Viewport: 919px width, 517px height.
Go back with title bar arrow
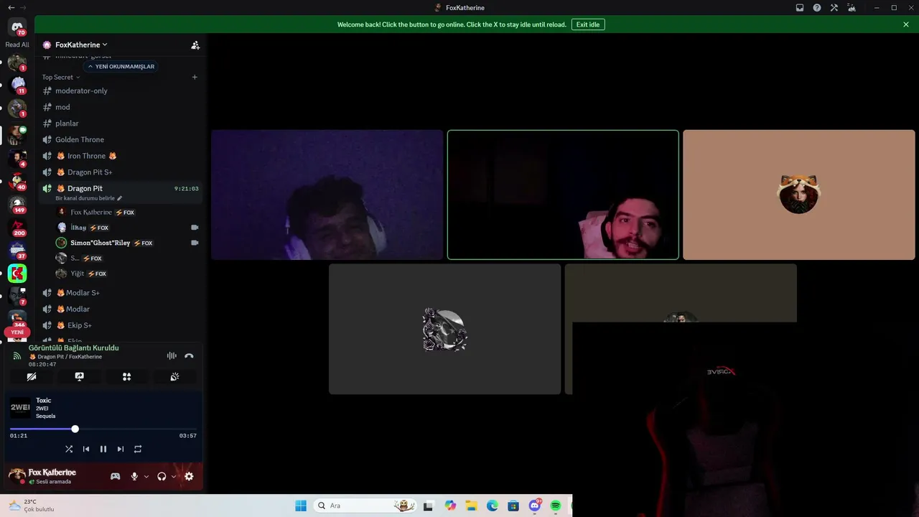[x=11, y=7]
